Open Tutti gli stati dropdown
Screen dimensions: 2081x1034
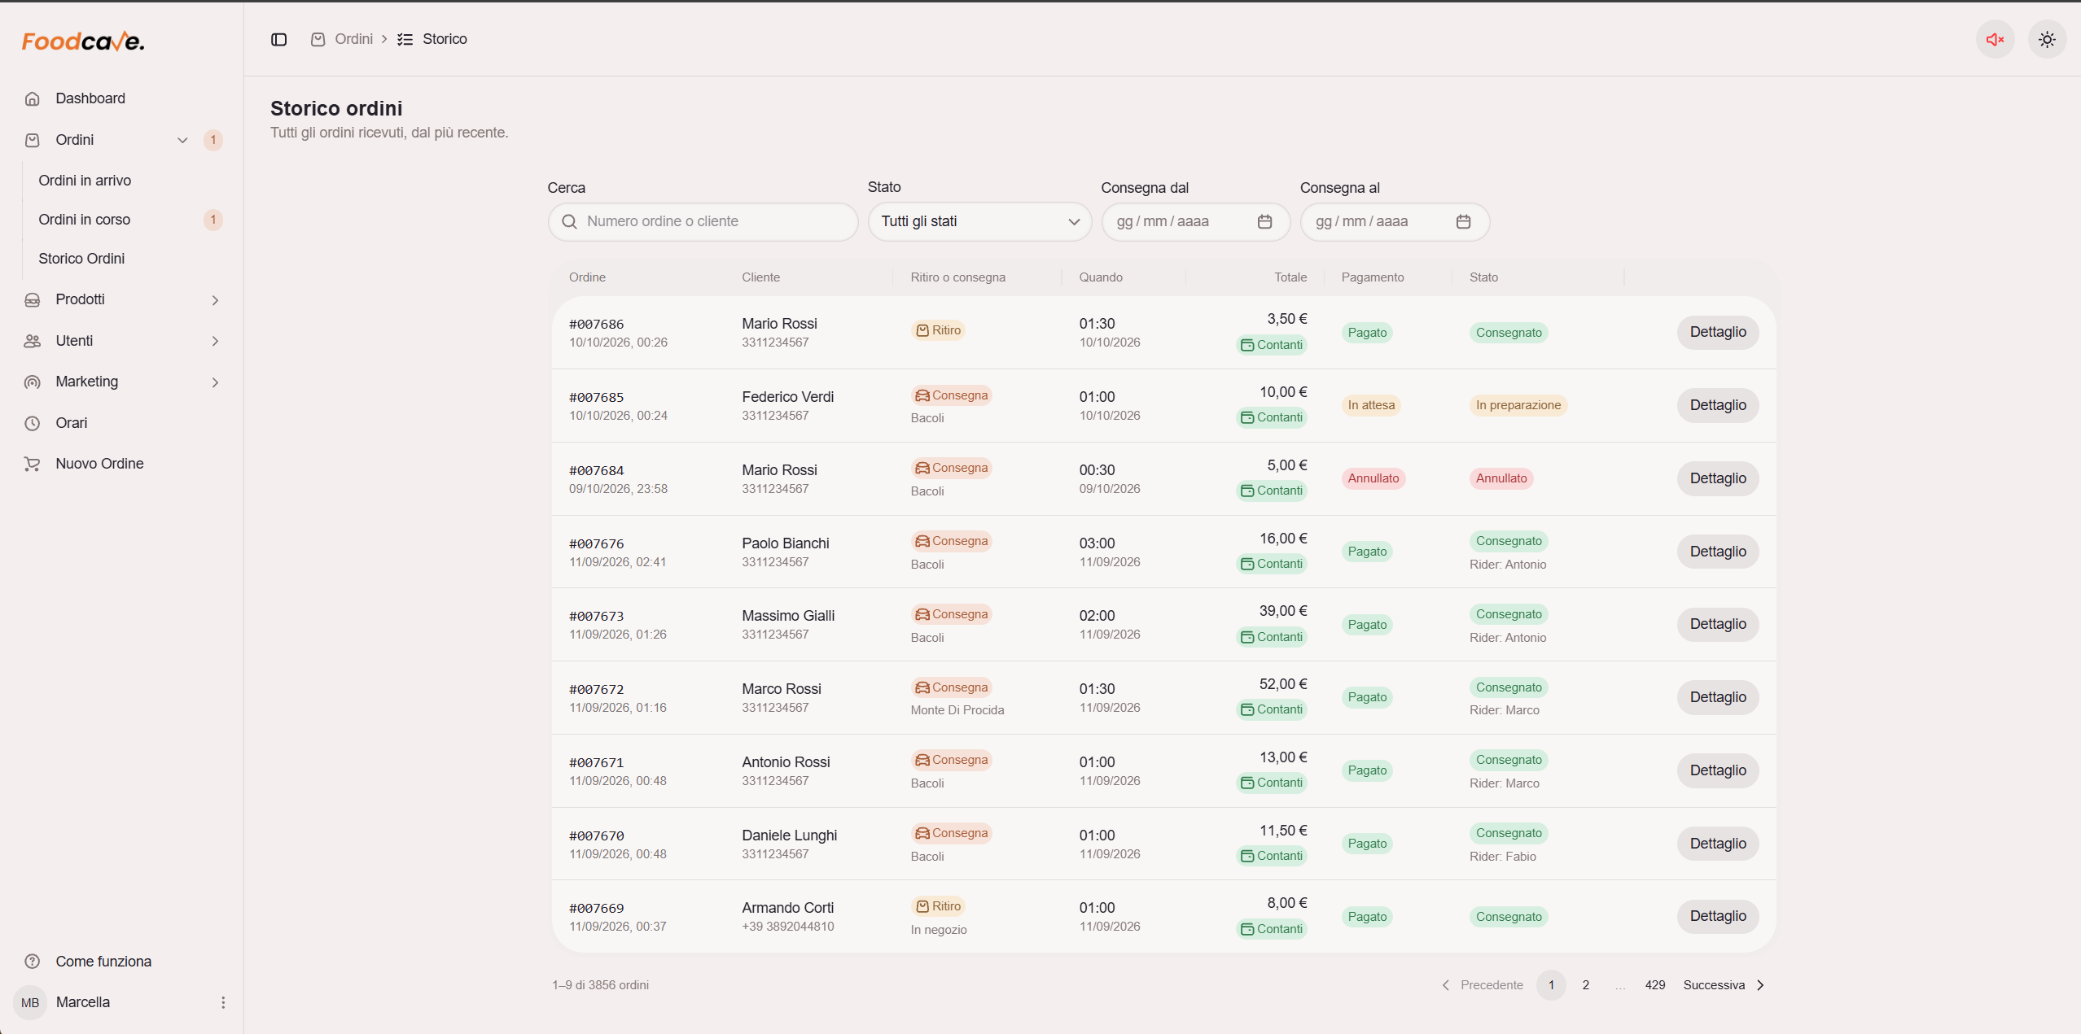coord(979,221)
